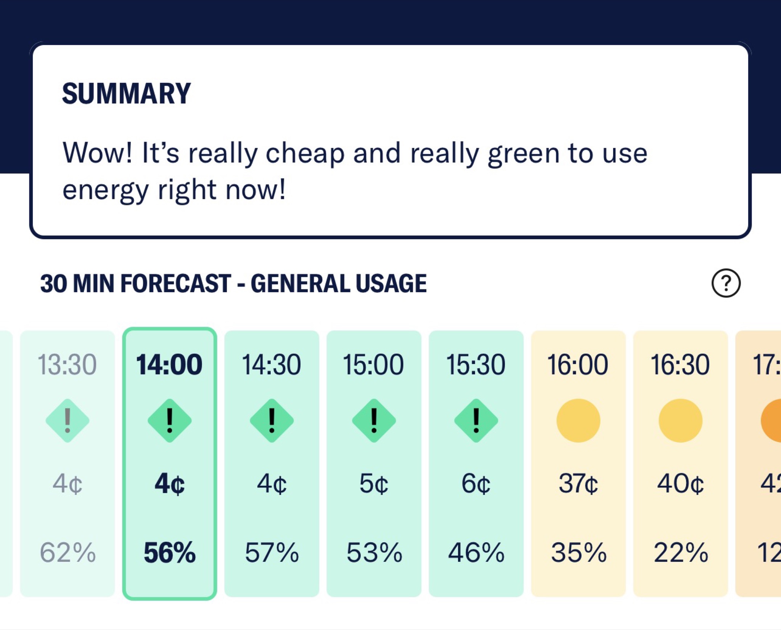781x630 pixels.
Task: Tap the green diamond icon under 15:30
Action: click(476, 421)
